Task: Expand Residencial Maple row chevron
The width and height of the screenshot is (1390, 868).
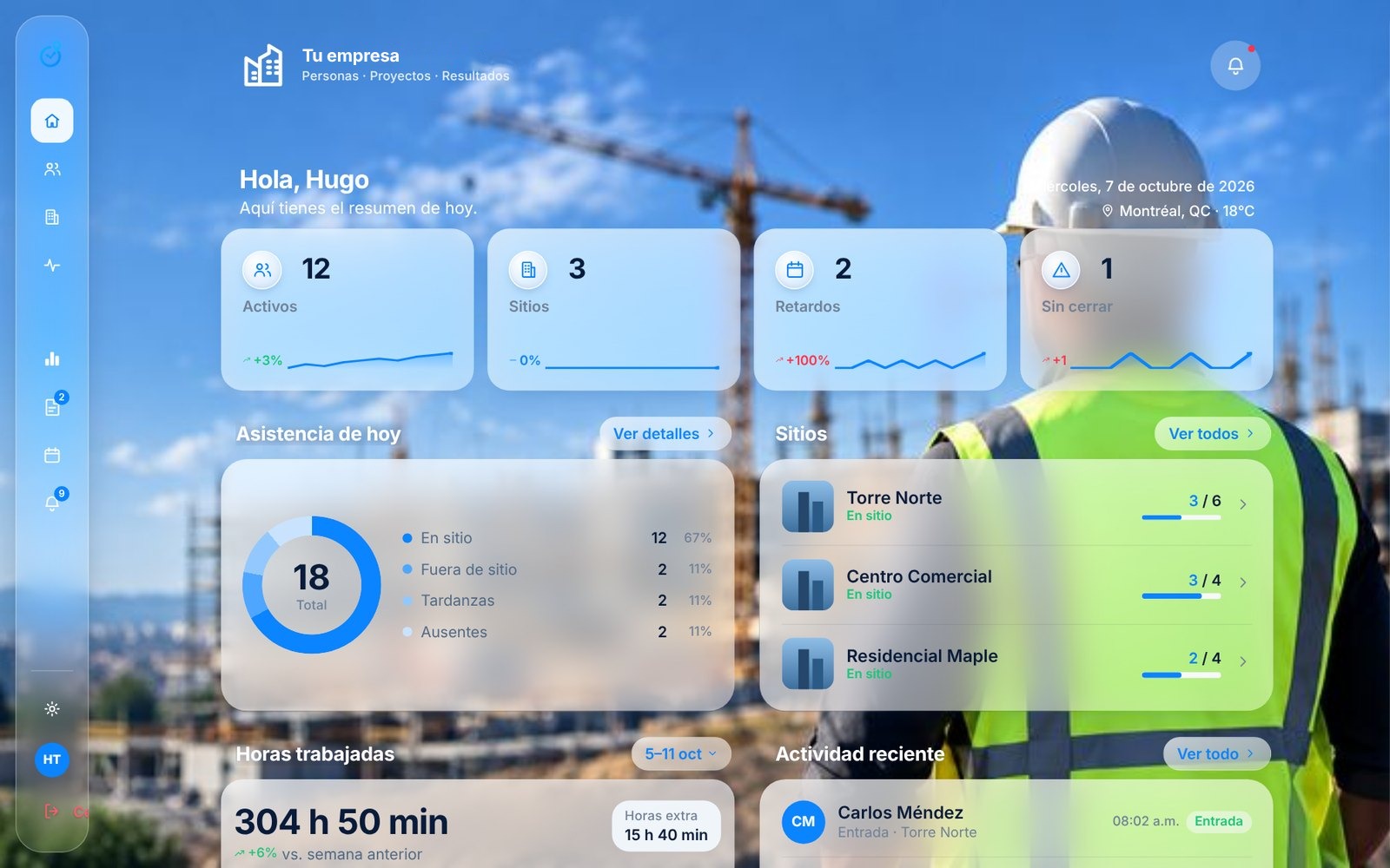Action: click(1243, 661)
